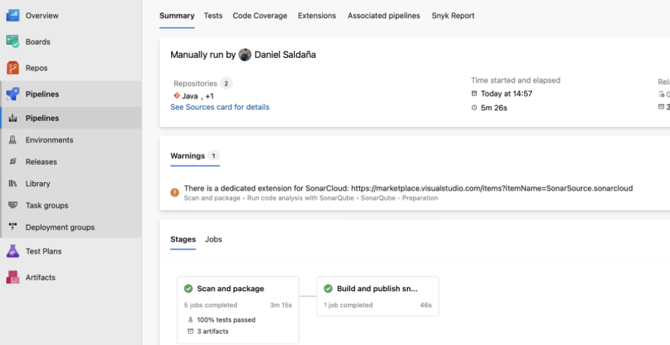The image size is (670, 345).
Task: Switch to the Snyk Report tab
Action: (x=453, y=15)
